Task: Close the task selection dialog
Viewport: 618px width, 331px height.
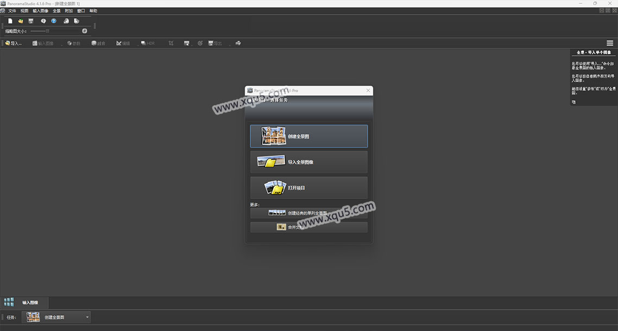Action: pyautogui.click(x=368, y=91)
